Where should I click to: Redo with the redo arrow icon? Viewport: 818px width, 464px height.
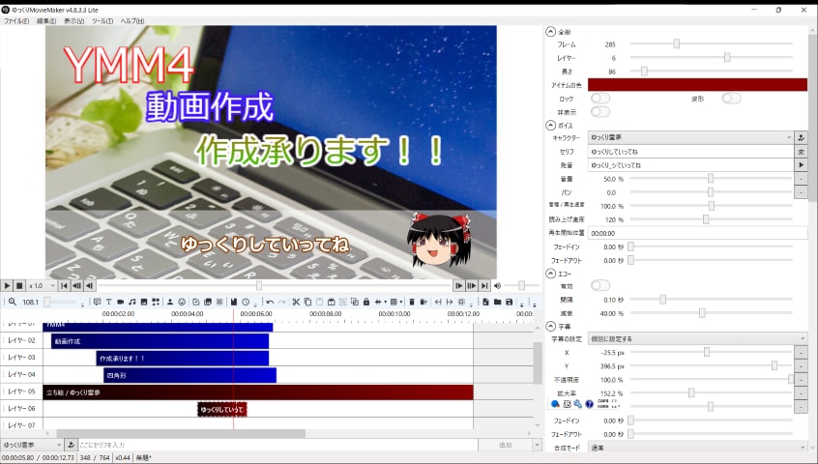(281, 302)
